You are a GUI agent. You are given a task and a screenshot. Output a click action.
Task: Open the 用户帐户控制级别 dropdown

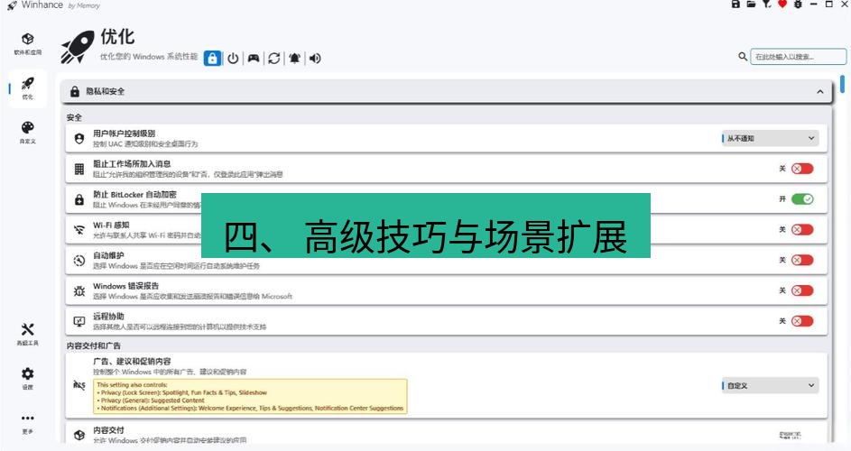coord(770,138)
